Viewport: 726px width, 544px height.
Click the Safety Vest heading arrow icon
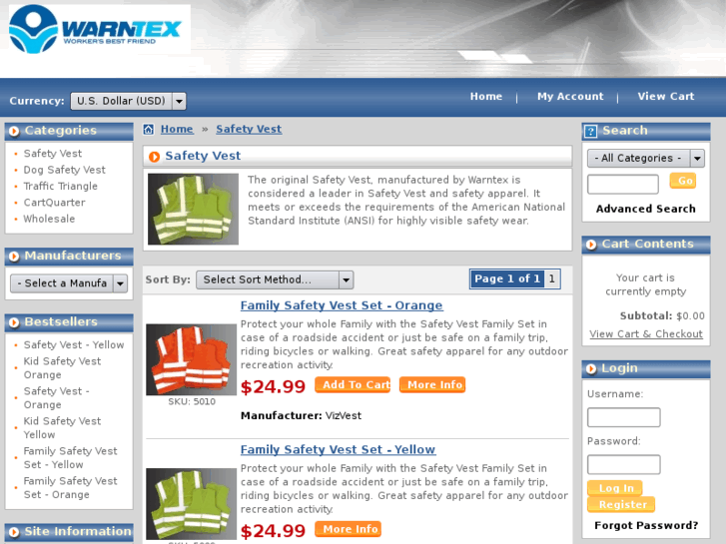pyautogui.click(x=154, y=157)
